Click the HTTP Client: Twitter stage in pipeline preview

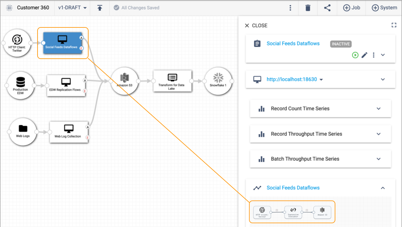(x=262, y=212)
